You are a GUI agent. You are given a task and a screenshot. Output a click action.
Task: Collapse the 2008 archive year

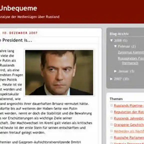[x=111, y=40]
